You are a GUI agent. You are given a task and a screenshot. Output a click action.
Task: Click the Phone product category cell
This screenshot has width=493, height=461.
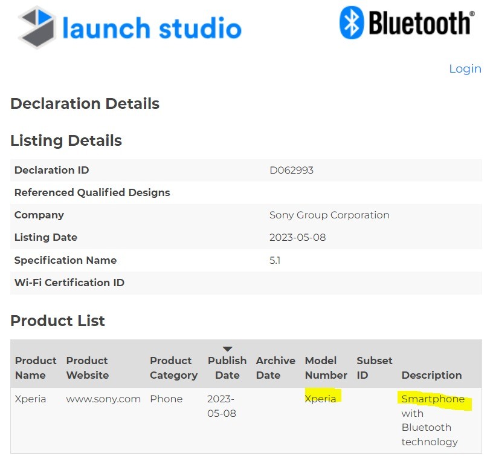tap(166, 399)
